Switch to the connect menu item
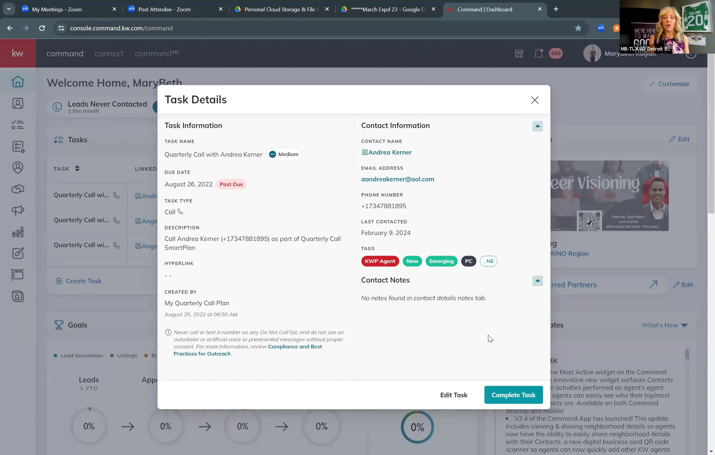The width and height of the screenshot is (715, 455). coord(109,53)
